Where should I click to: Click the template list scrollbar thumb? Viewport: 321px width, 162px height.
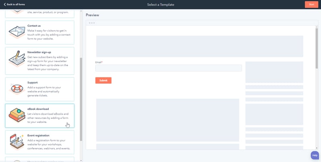(x=81, y=99)
